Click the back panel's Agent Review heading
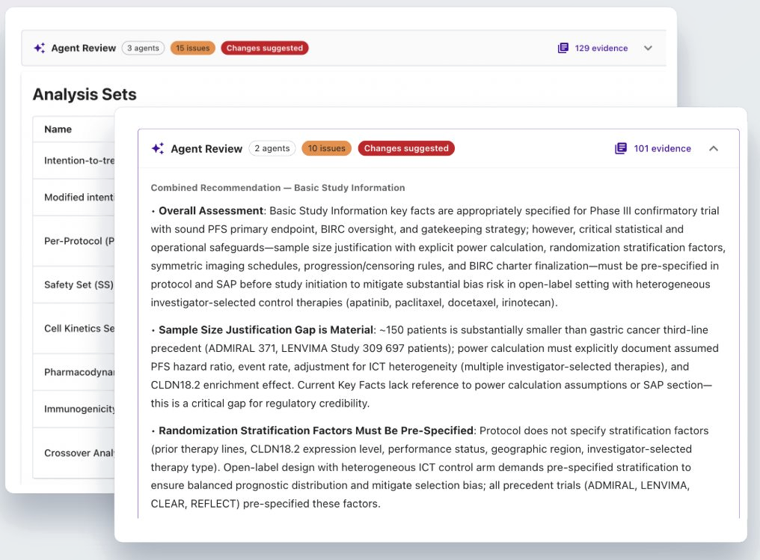This screenshot has height=560, width=760. [84, 48]
